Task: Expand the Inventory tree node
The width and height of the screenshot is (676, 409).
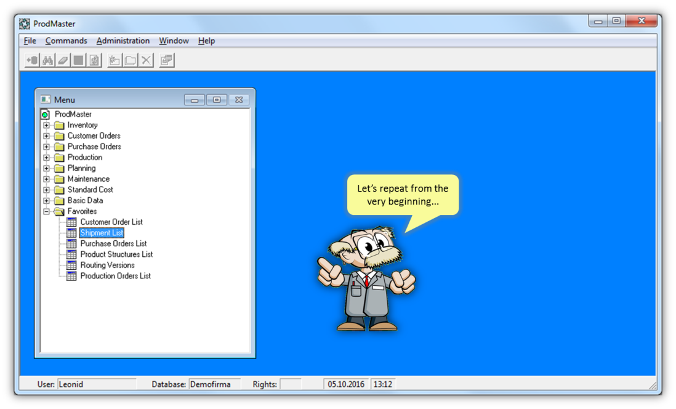Action: [47, 125]
